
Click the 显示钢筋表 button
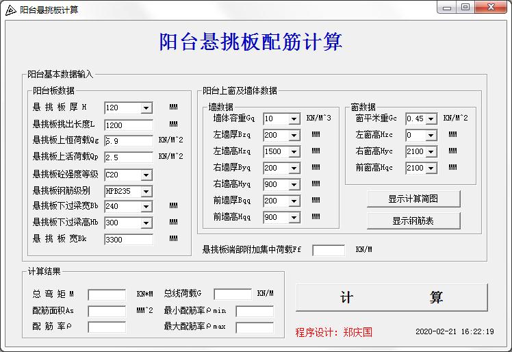click(x=413, y=221)
